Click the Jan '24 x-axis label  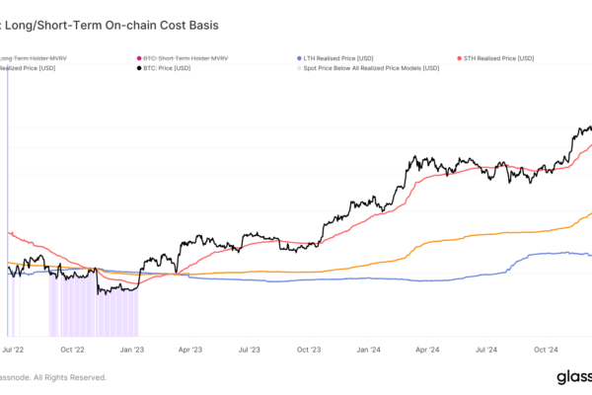click(x=368, y=349)
